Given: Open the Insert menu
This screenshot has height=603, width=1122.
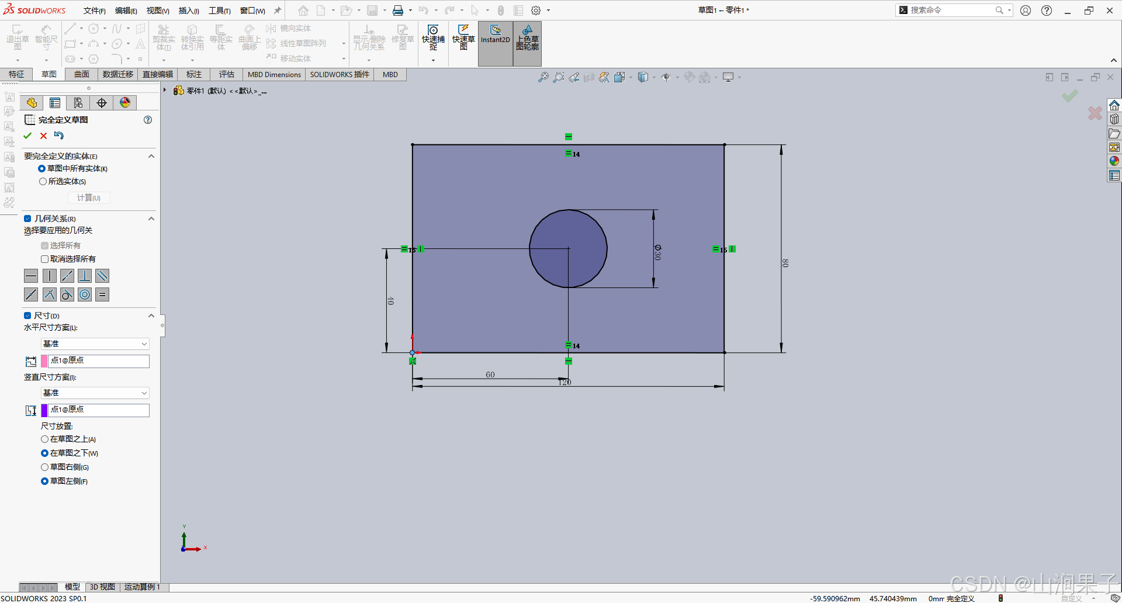Looking at the screenshot, I should [x=189, y=11].
